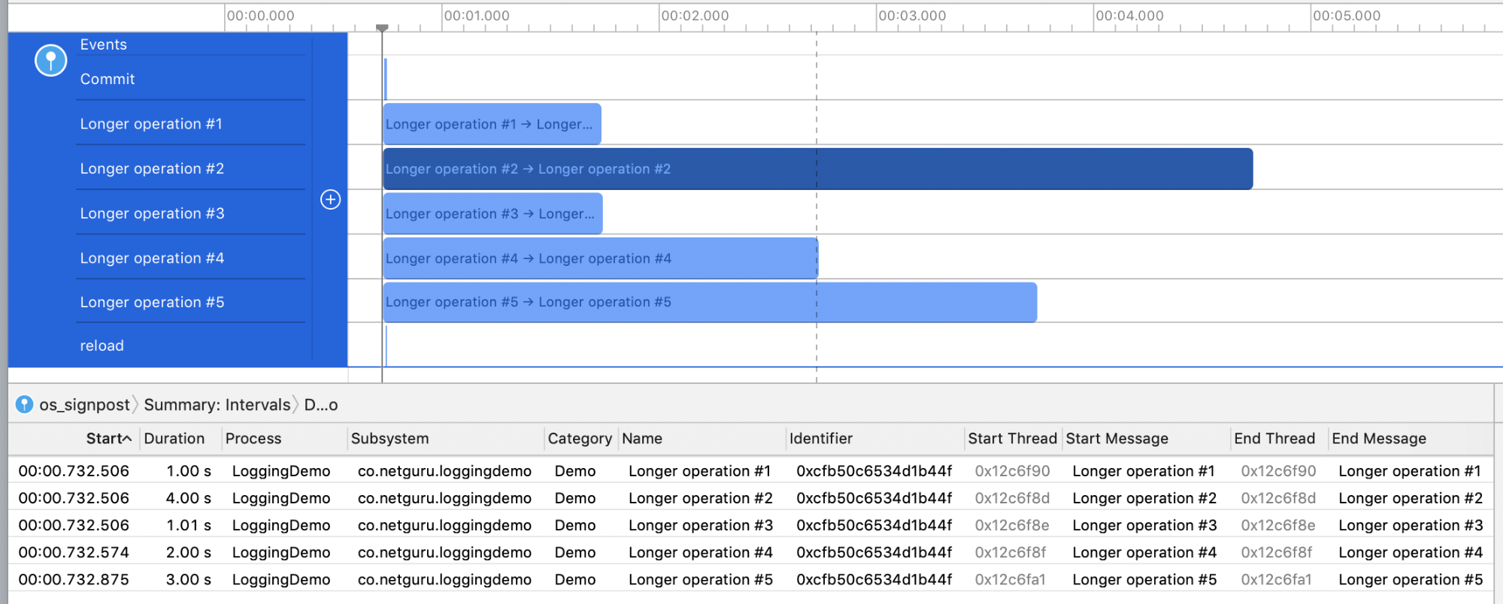This screenshot has height=604, width=1503.
Task: Select the reload track label
Action: tap(102, 346)
